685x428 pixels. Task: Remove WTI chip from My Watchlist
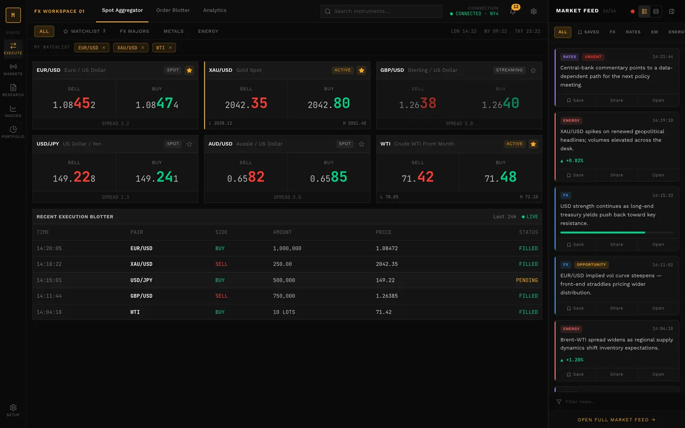click(x=170, y=48)
